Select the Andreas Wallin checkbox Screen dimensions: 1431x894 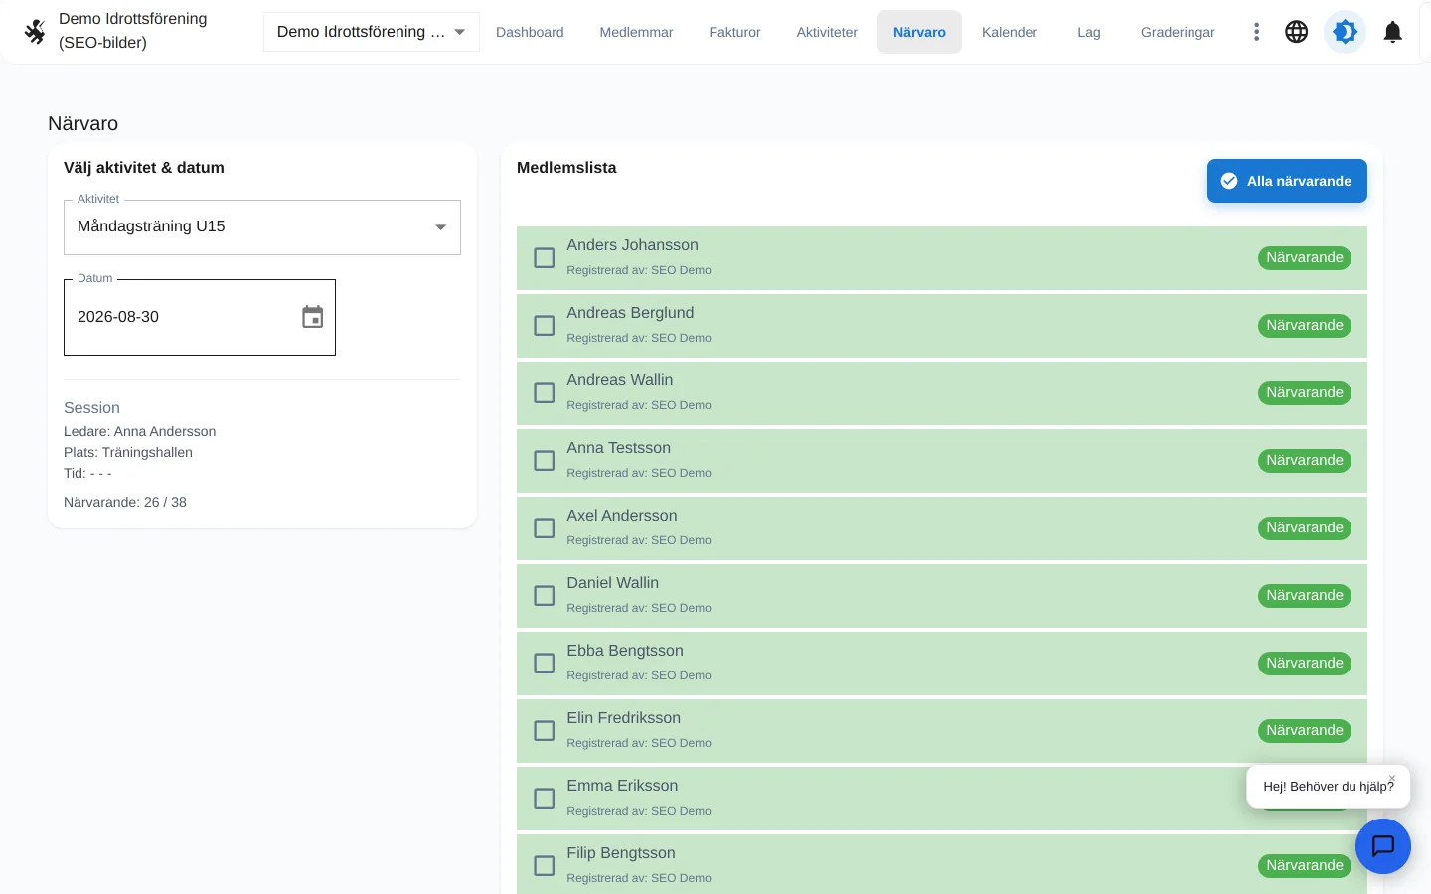[545, 393]
